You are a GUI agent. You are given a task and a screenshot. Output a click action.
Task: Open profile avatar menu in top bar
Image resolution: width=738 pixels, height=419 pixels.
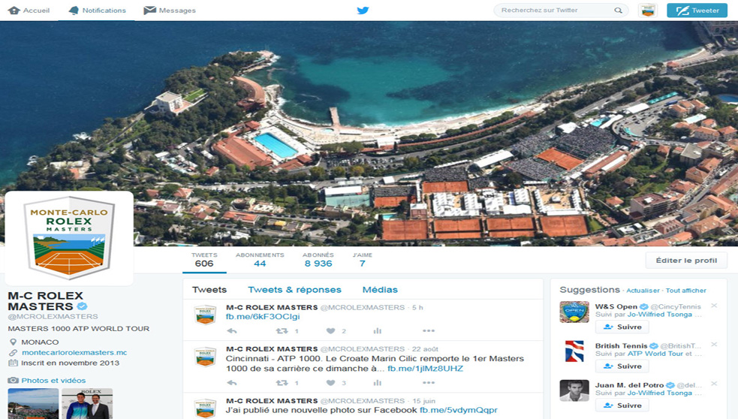[x=647, y=11]
